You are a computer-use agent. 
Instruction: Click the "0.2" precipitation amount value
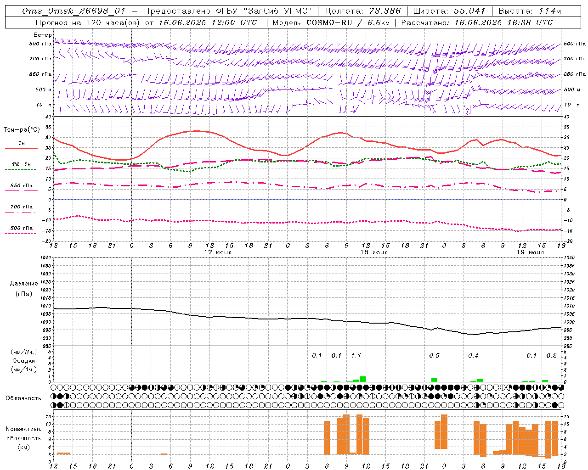click(551, 355)
